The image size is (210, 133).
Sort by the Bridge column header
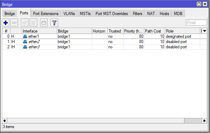tap(74, 31)
